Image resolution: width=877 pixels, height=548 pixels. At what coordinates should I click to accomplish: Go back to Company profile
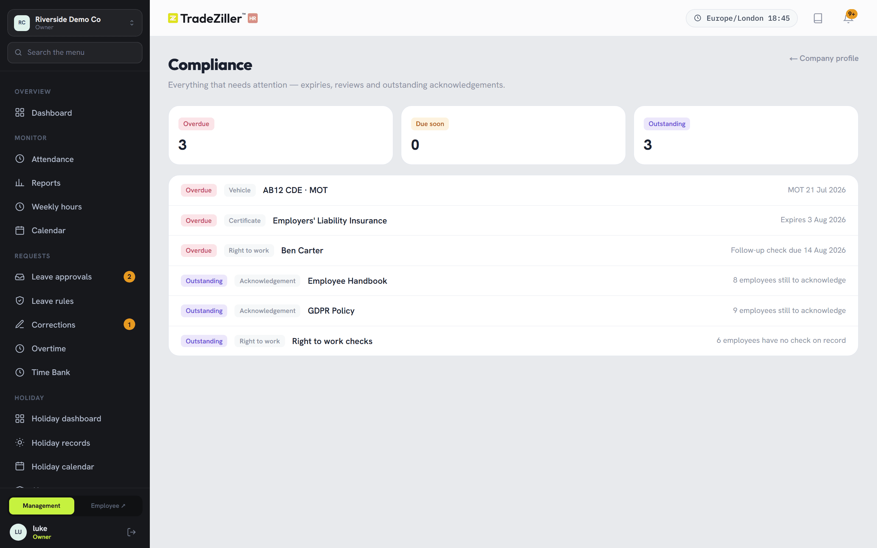tap(824, 58)
